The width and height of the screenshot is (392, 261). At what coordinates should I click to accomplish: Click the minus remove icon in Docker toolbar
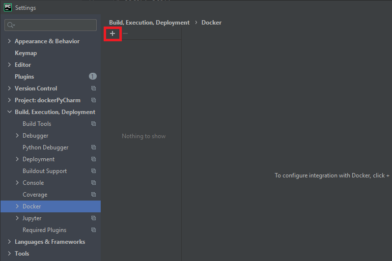click(x=125, y=33)
